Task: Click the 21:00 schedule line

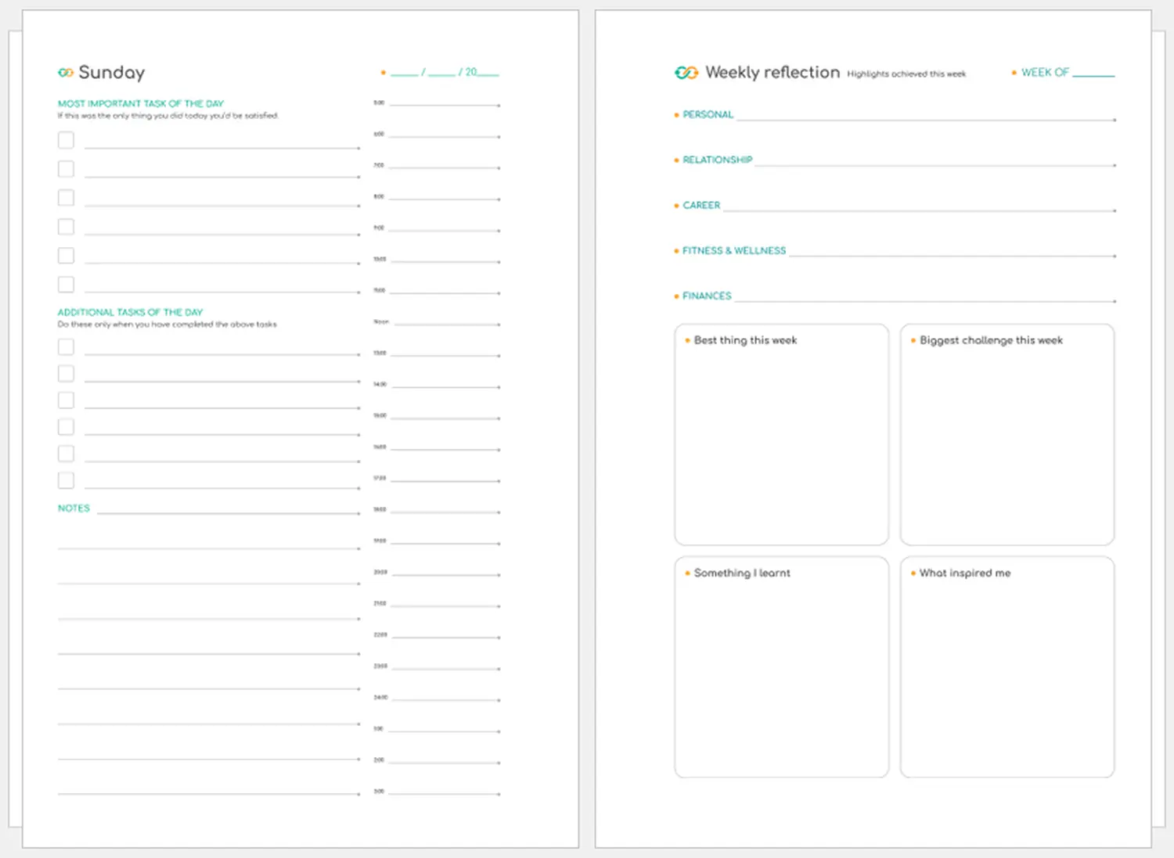Action: (x=445, y=605)
